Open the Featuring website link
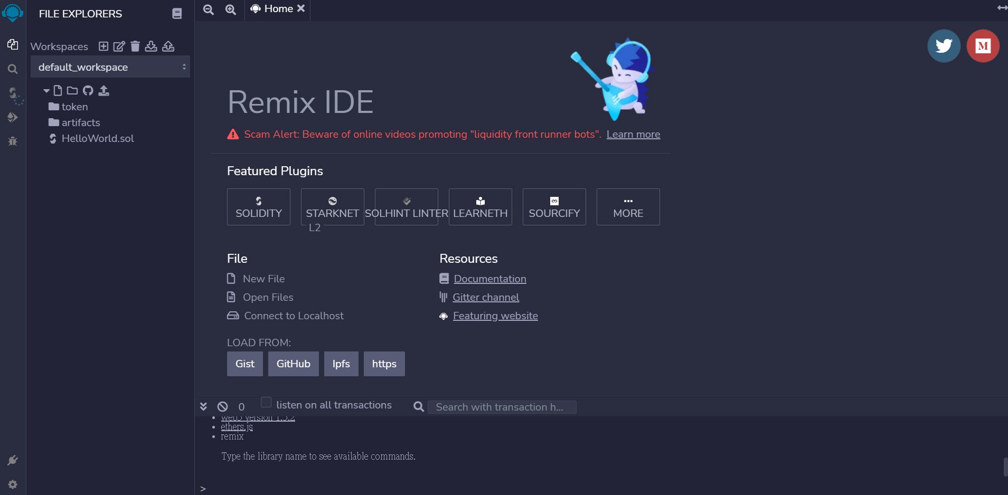Screen dimensions: 1008x495 coord(495,316)
